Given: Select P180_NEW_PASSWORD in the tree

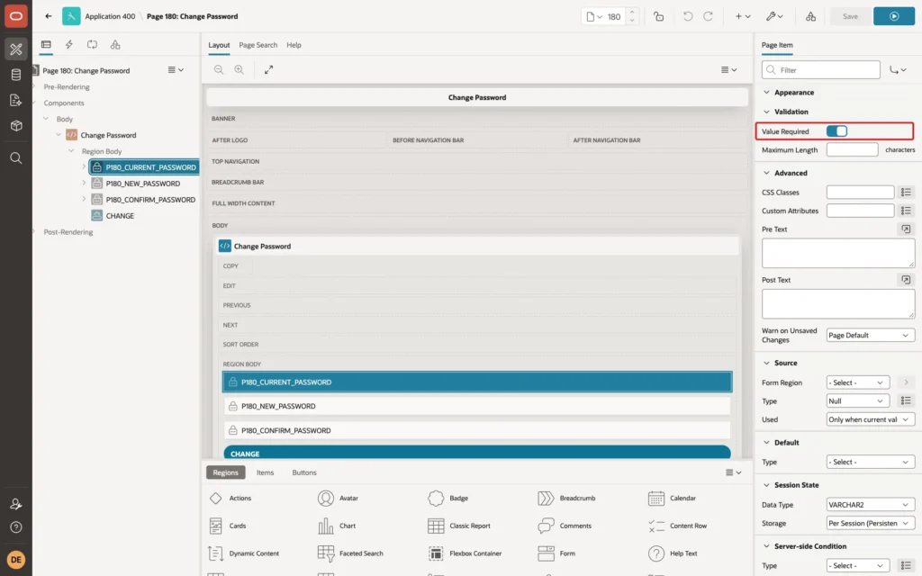Looking at the screenshot, I should pyautogui.click(x=143, y=184).
